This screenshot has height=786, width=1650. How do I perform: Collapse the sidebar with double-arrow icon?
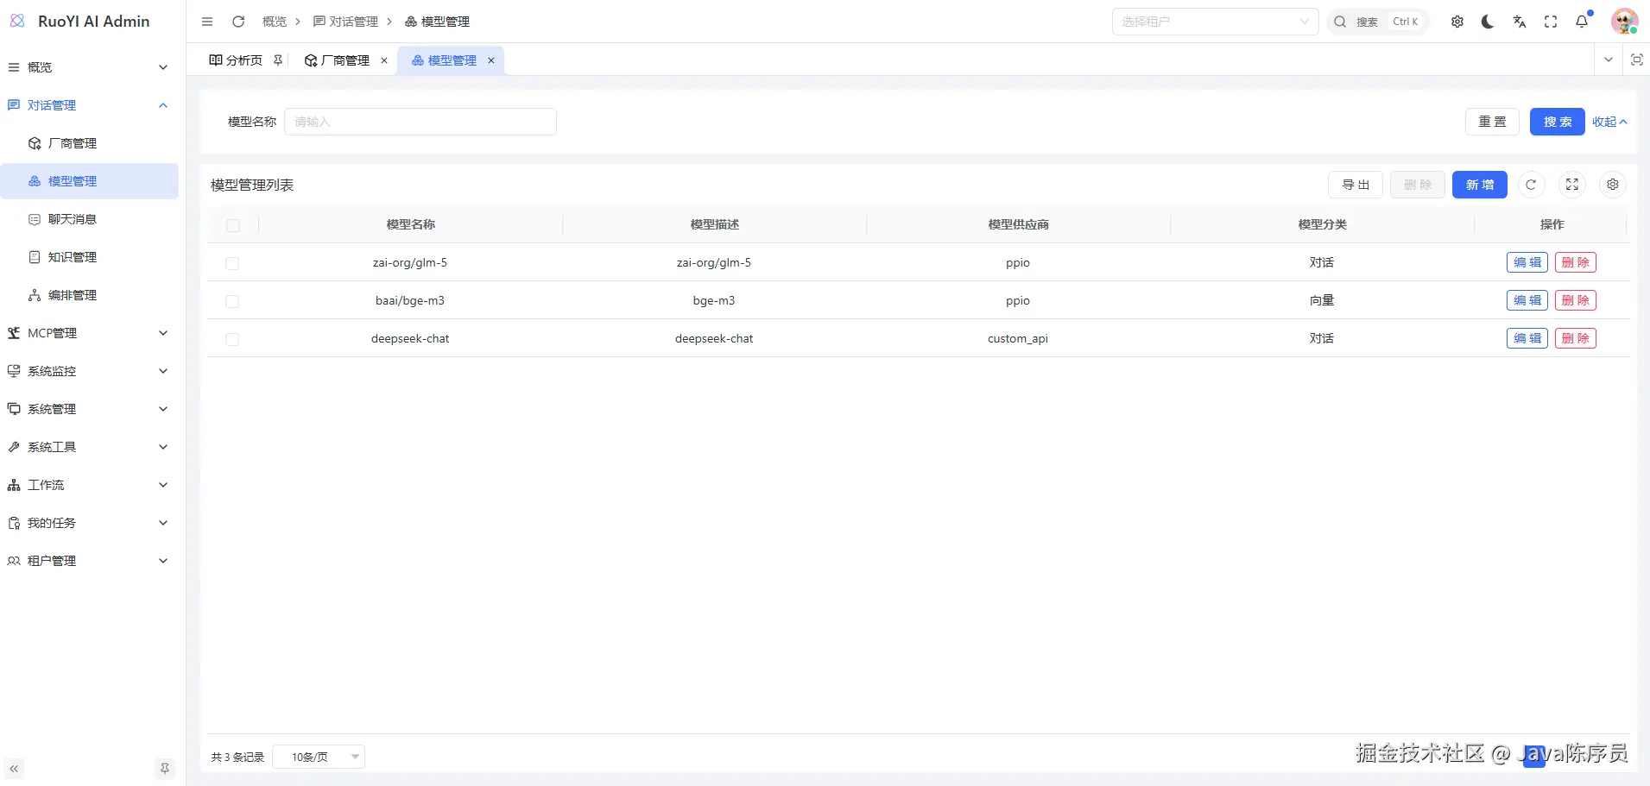14,769
